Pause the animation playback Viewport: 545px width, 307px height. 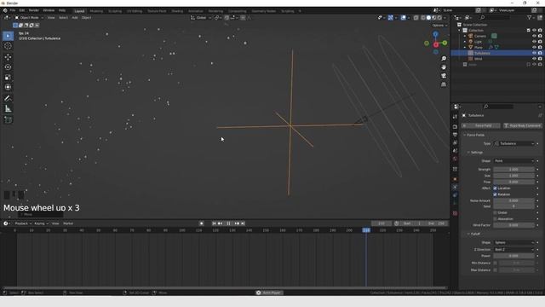(x=228, y=223)
